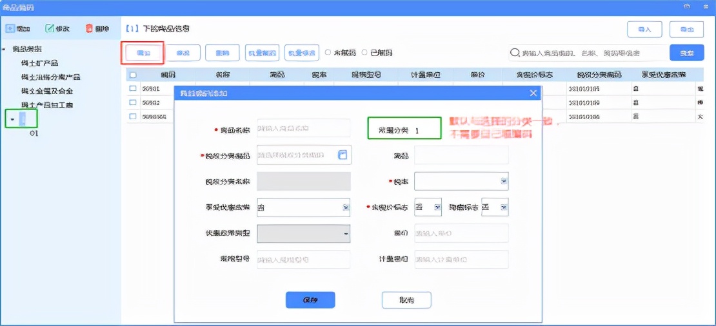Select the 稀土矿产品 category in the tree
This screenshot has width=716, height=326.
pos(40,63)
